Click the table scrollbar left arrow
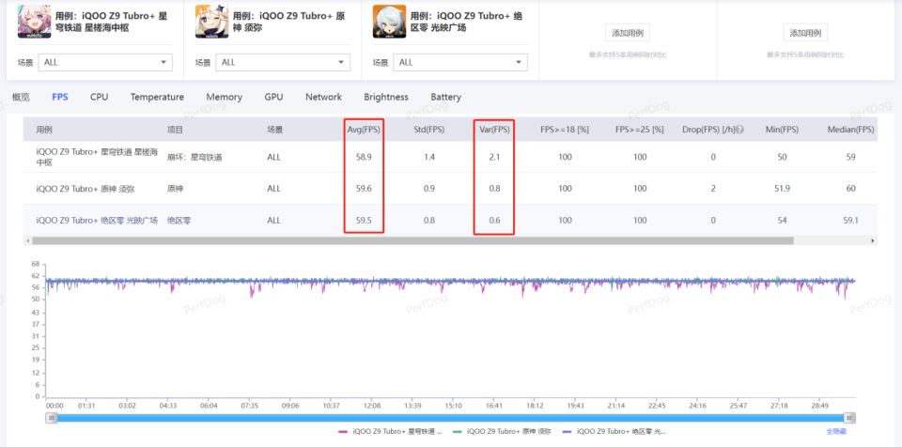Image resolution: width=902 pixels, height=447 pixels. tap(26, 240)
